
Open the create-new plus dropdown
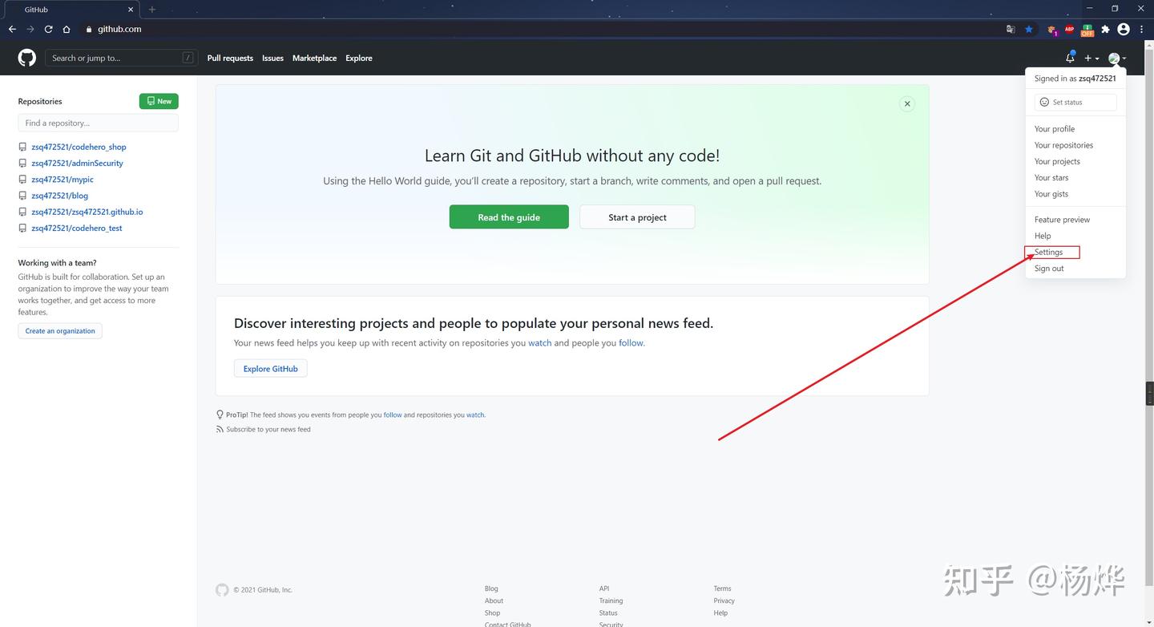1090,57
